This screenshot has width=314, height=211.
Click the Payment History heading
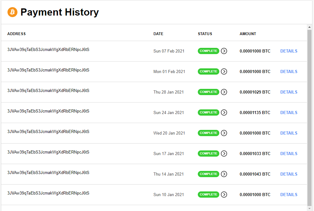(x=60, y=12)
